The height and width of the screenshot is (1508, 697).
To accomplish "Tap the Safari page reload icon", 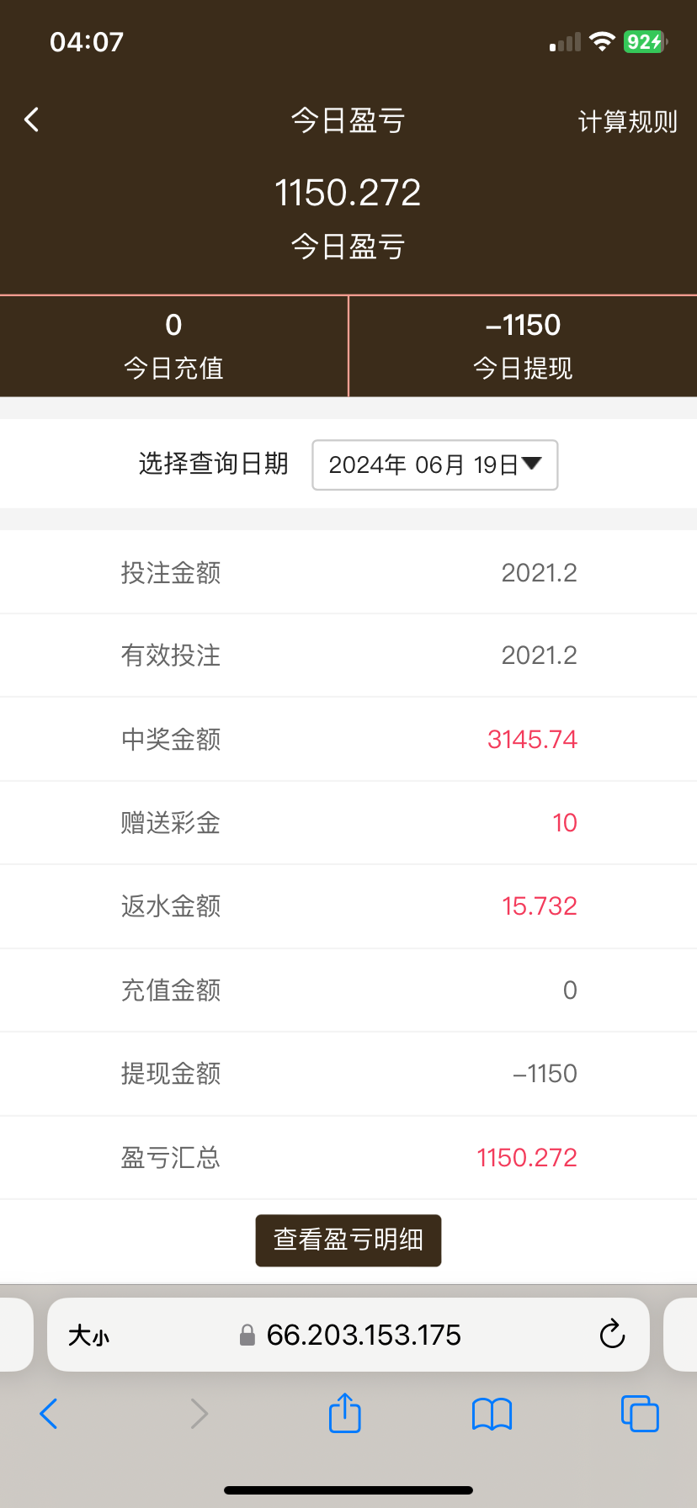I will pyautogui.click(x=612, y=1335).
